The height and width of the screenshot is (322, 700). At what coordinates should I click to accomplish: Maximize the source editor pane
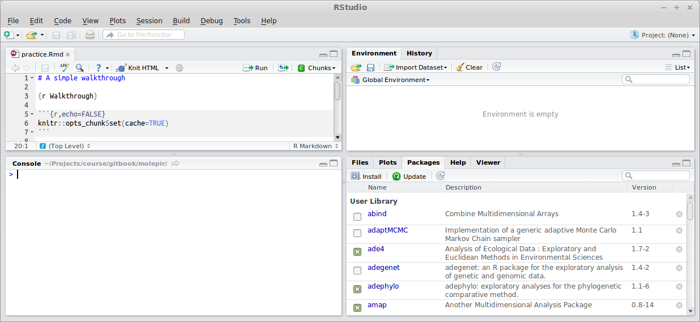coord(334,54)
